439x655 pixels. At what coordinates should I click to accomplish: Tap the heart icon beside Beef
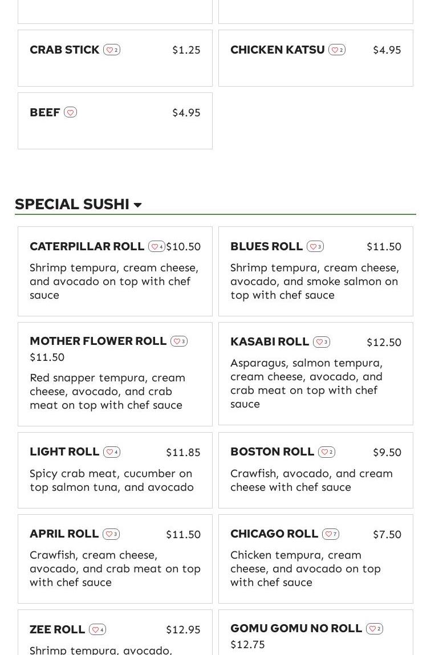point(70,113)
